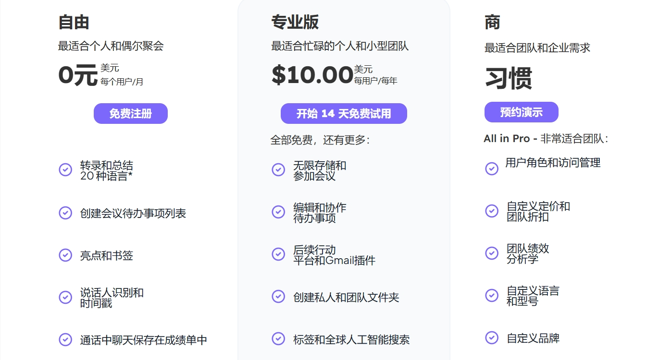The width and height of the screenshot is (647, 360).
Task: Click checkmark icon next to 自定义语言和型号
Action: (491, 295)
